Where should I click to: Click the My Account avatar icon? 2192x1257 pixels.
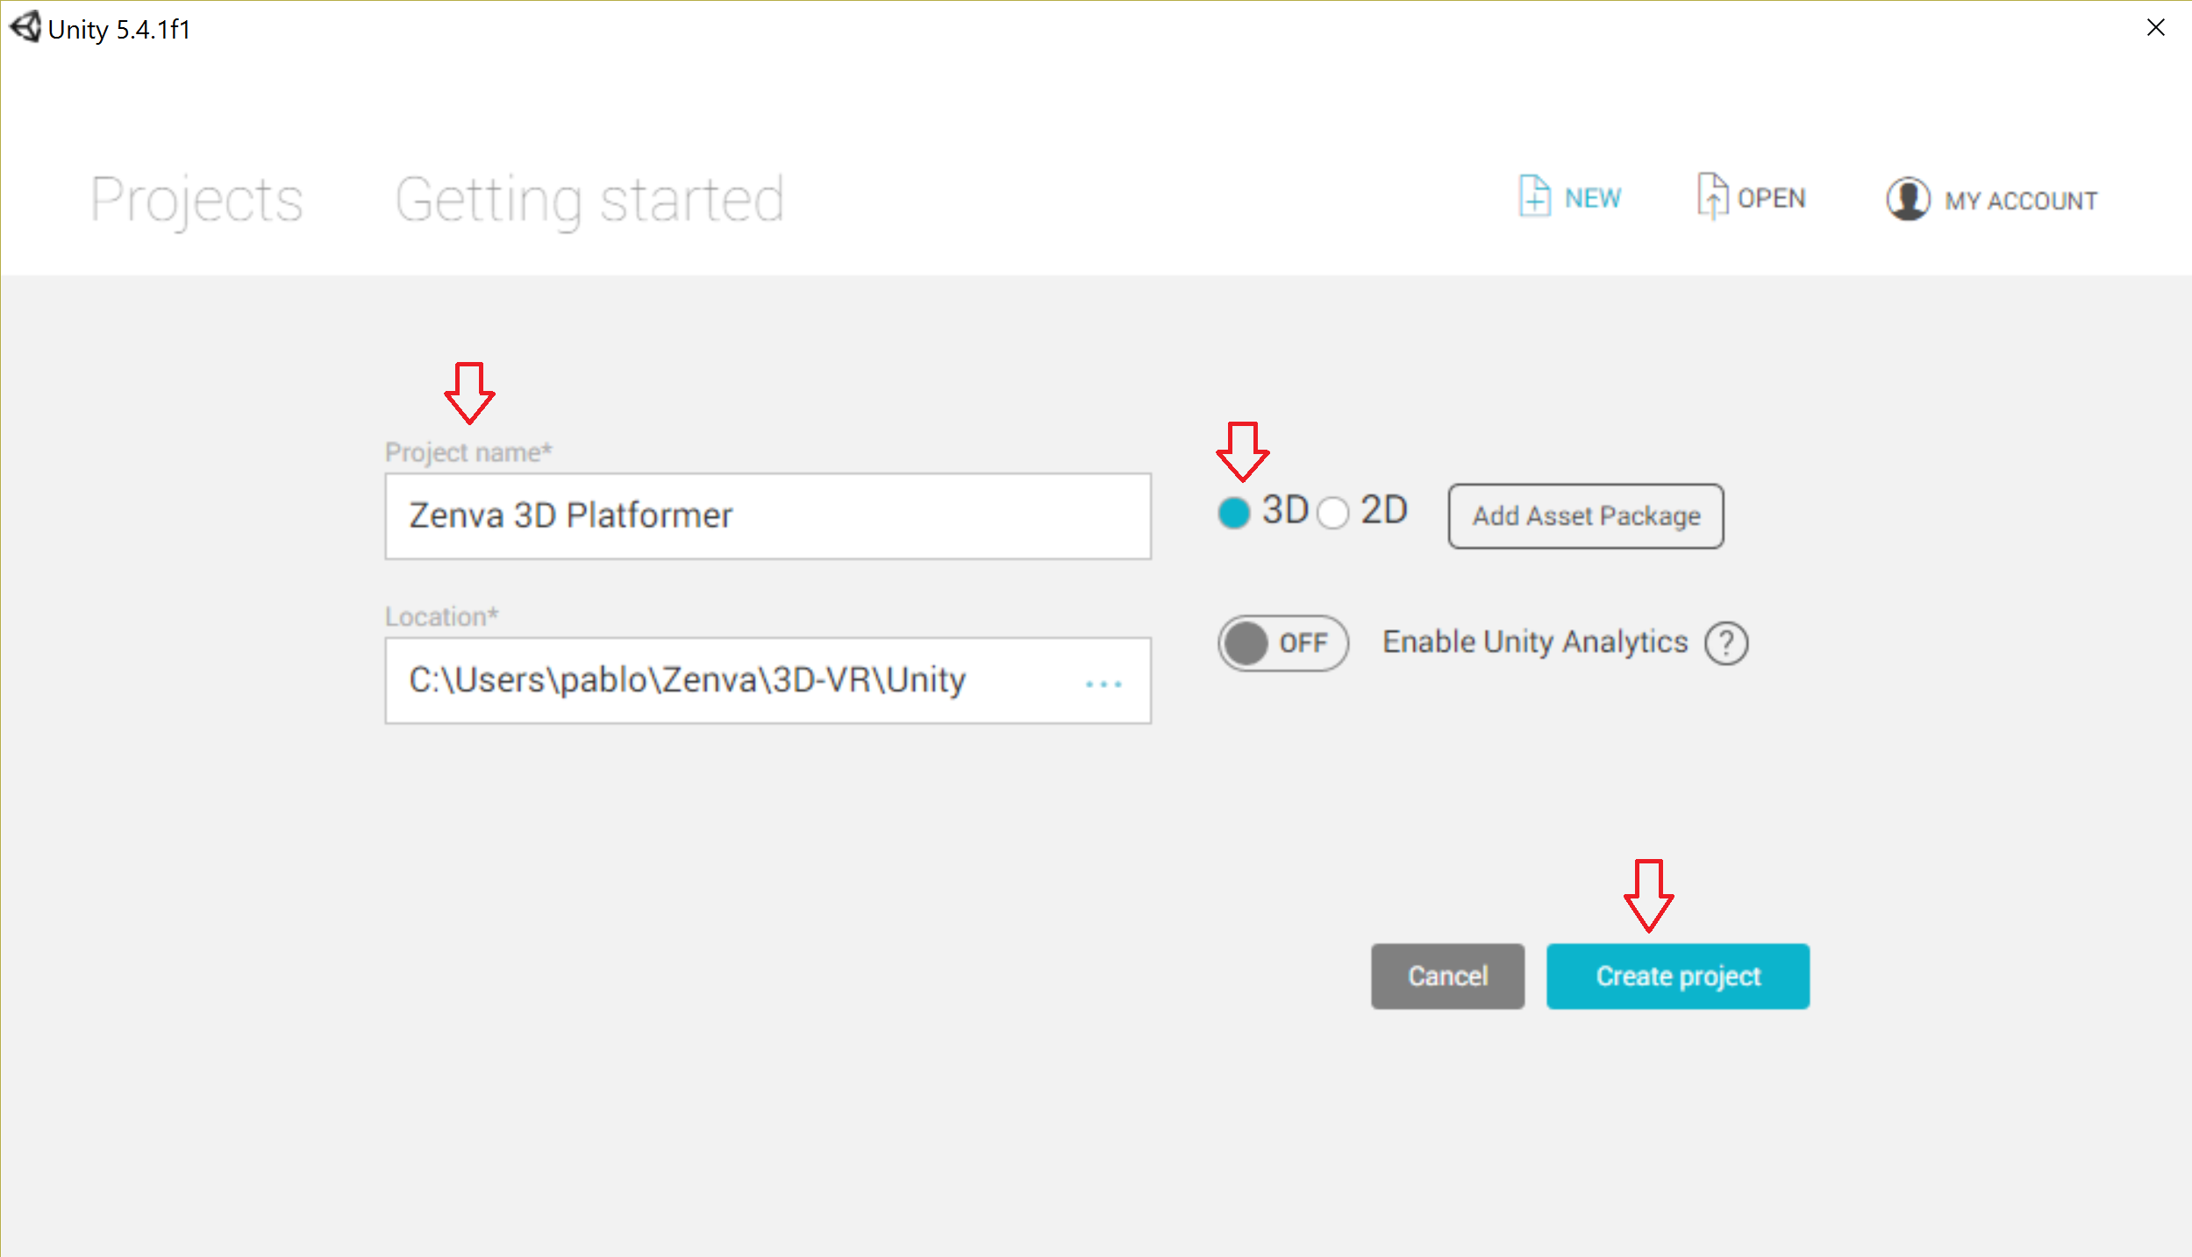pos(1907,199)
